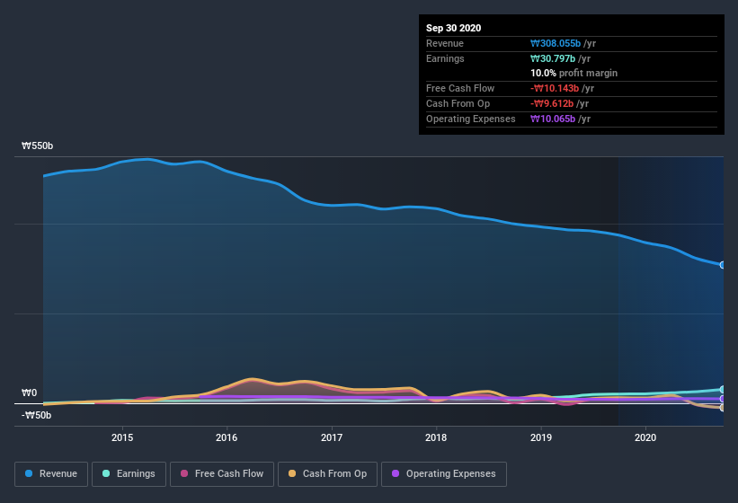Select the 2019 label on the x-axis
The image size is (738, 503).
pyautogui.click(x=541, y=437)
